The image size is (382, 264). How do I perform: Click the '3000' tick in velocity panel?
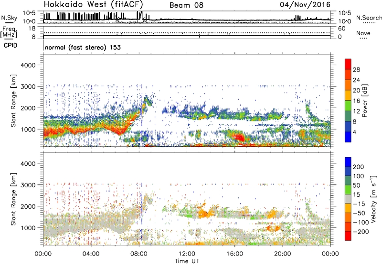[x=28, y=185]
